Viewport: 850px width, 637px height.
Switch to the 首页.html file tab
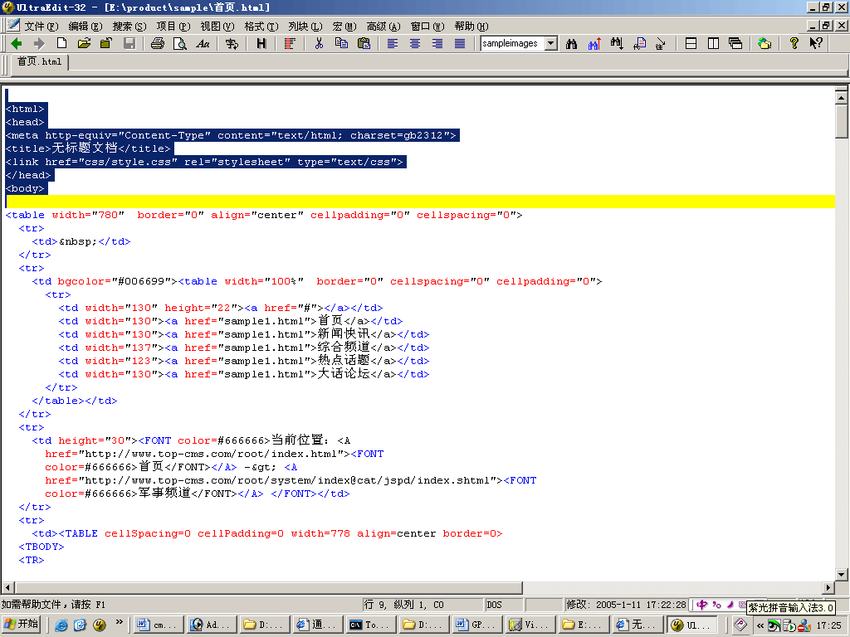click(39, 61)
